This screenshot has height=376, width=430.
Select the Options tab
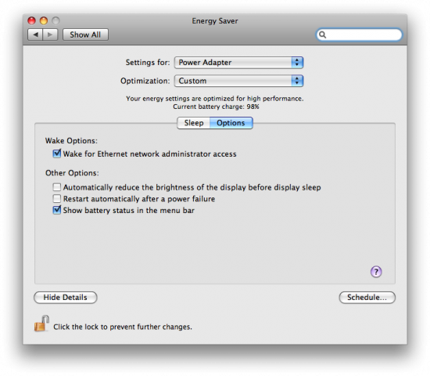[231, 123]
